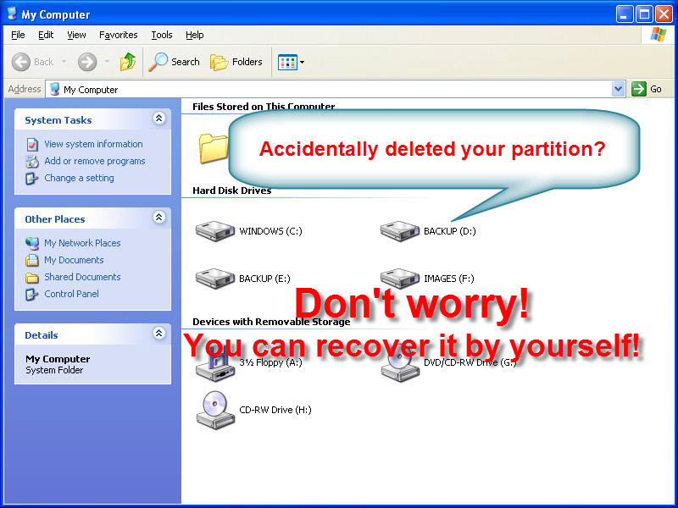Go up one folder level
Screen dimensions: 678x508
[x=128, y=62]
